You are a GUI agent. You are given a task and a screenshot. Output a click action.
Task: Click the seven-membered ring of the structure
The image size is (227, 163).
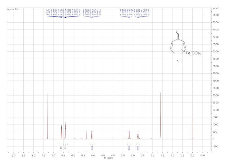click(178, 47)
